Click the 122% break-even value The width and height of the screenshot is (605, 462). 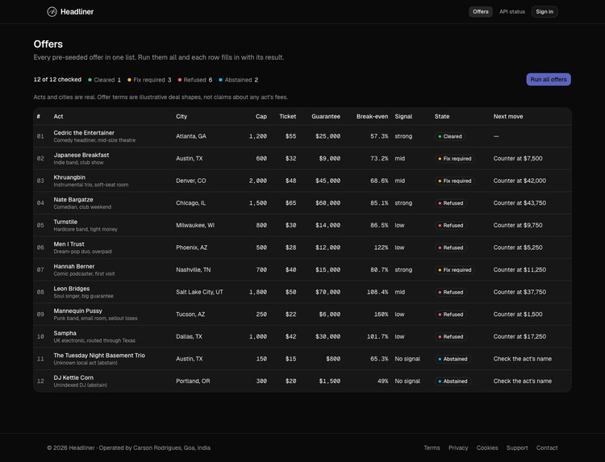click(381, 248)
